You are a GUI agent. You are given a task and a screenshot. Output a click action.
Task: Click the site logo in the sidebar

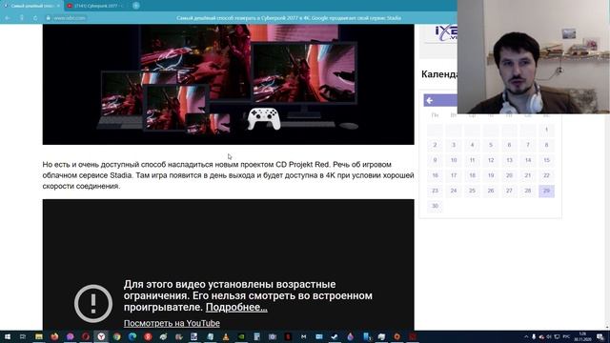point(446,33)
